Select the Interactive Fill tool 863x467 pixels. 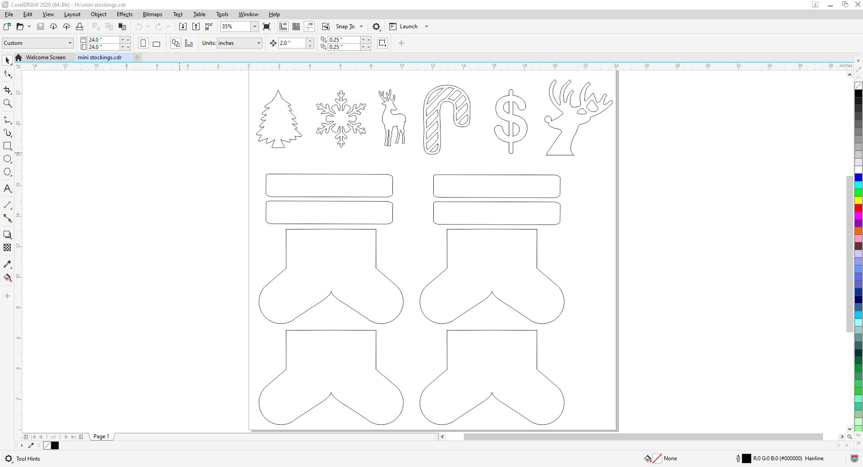pos(7,278)
